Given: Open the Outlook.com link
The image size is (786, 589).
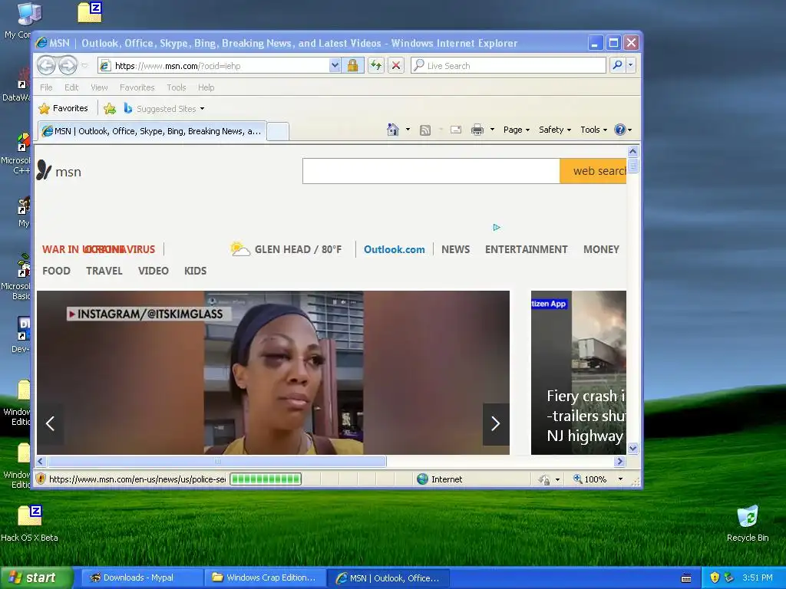Looking at the screenshot, I should (x=394, y=249).
